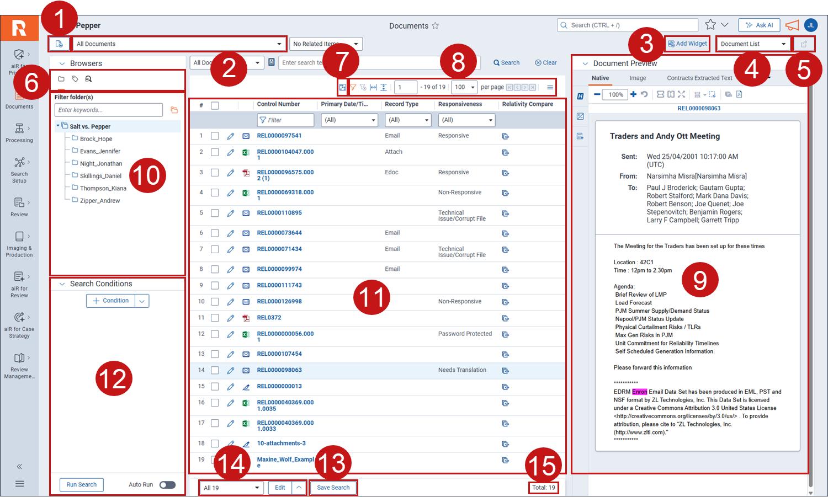
Task: Click the zoom out minus icon in viewer
Action: click(x=597, y=94)
